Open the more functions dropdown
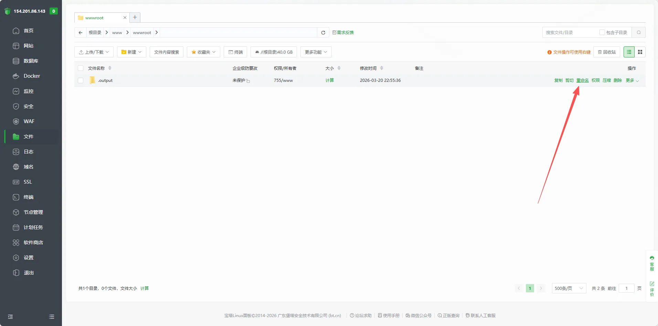This screenshot has height=326, width=658. point(316,52)
